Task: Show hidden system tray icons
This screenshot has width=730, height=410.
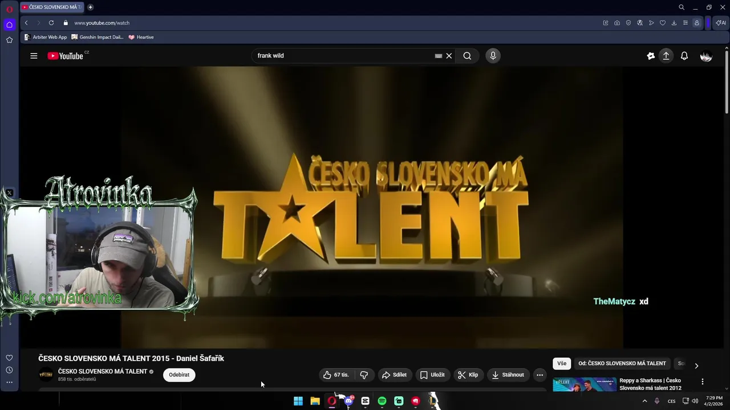Action: [645, 401]
